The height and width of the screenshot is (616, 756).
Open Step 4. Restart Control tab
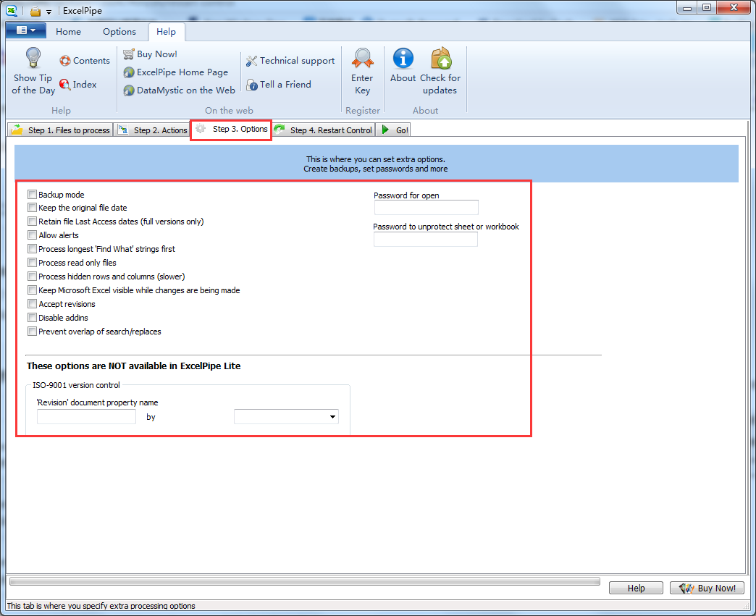324,130
